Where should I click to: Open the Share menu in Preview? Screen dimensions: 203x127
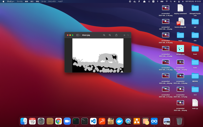116,35
